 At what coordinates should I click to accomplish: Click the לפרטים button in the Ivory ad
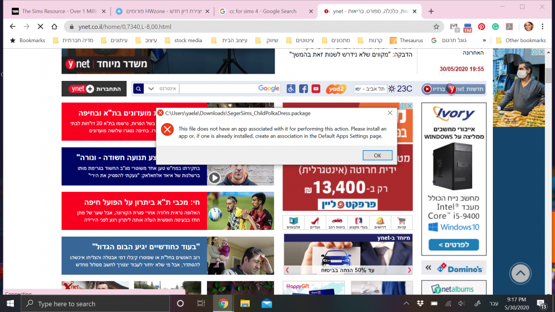[454, 244]
